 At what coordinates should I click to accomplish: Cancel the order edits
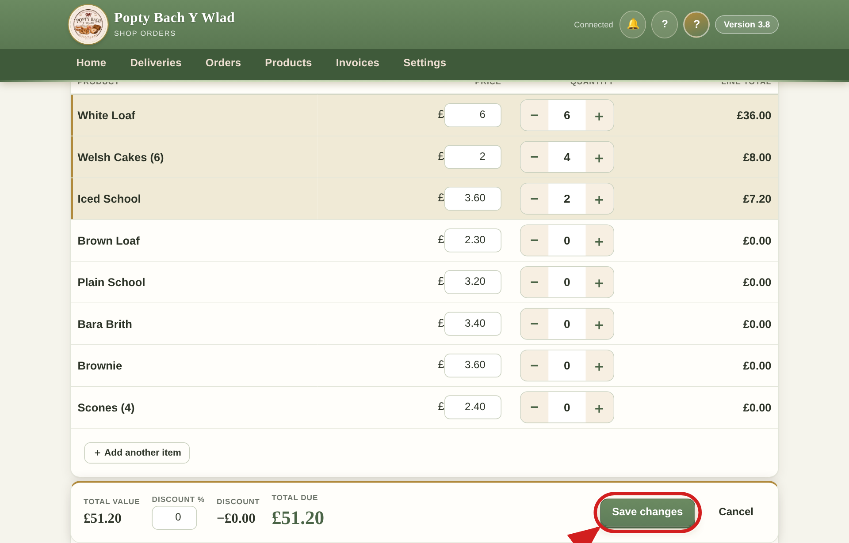[x=736, y=512]
